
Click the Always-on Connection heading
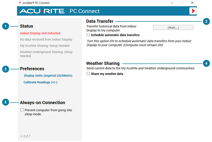[x=42, y=103]
